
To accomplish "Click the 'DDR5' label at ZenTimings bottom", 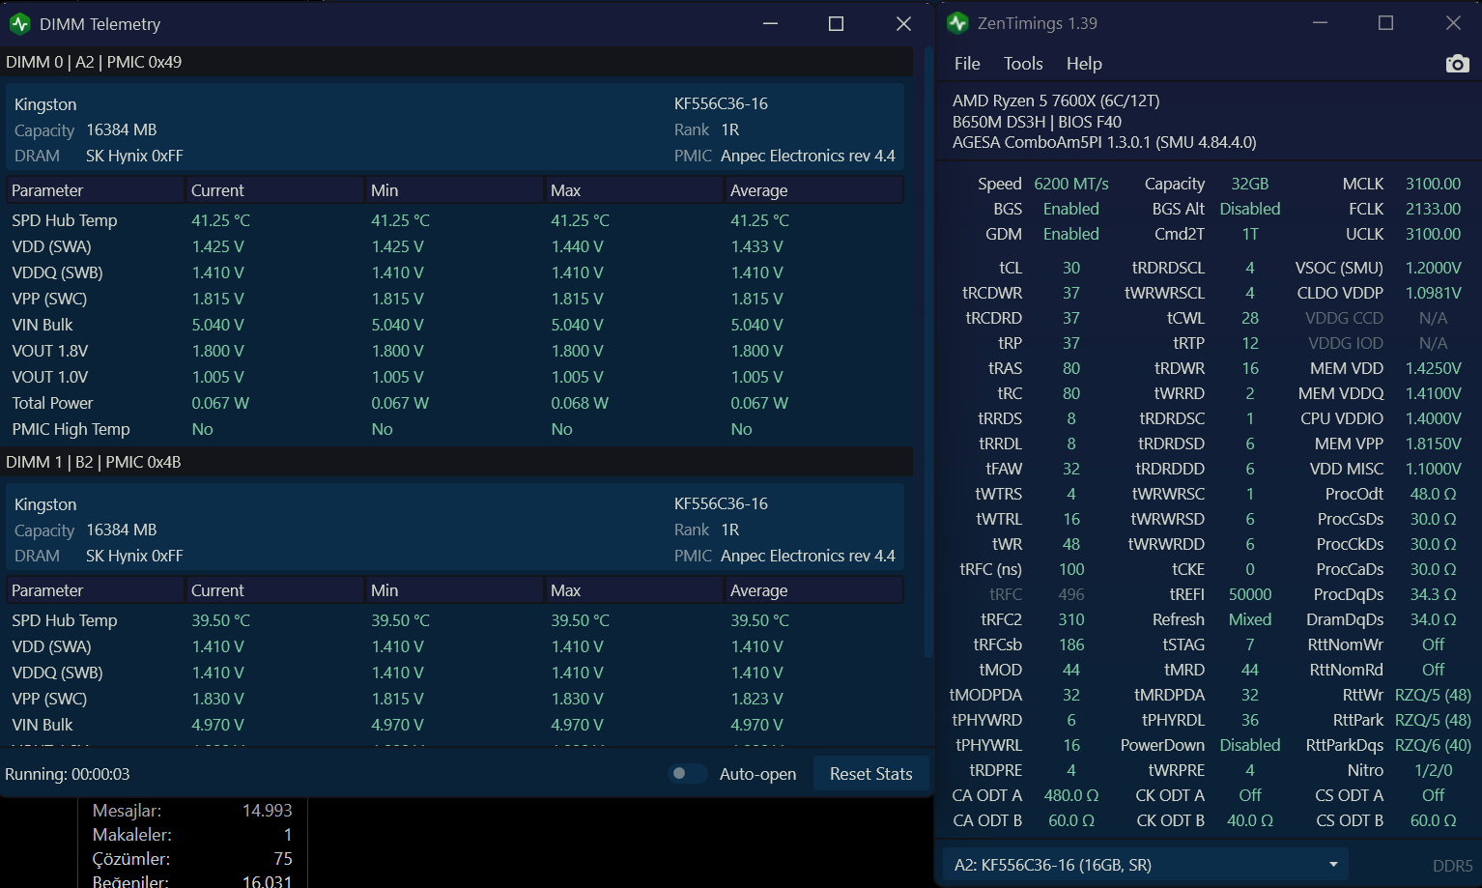I will tap(1452, 866).
